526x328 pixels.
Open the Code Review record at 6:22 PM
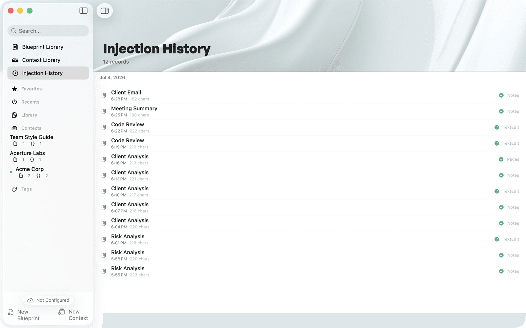point(310,127)
